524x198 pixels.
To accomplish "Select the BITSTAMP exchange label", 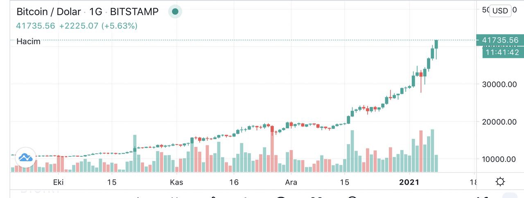I will [134, 11].
